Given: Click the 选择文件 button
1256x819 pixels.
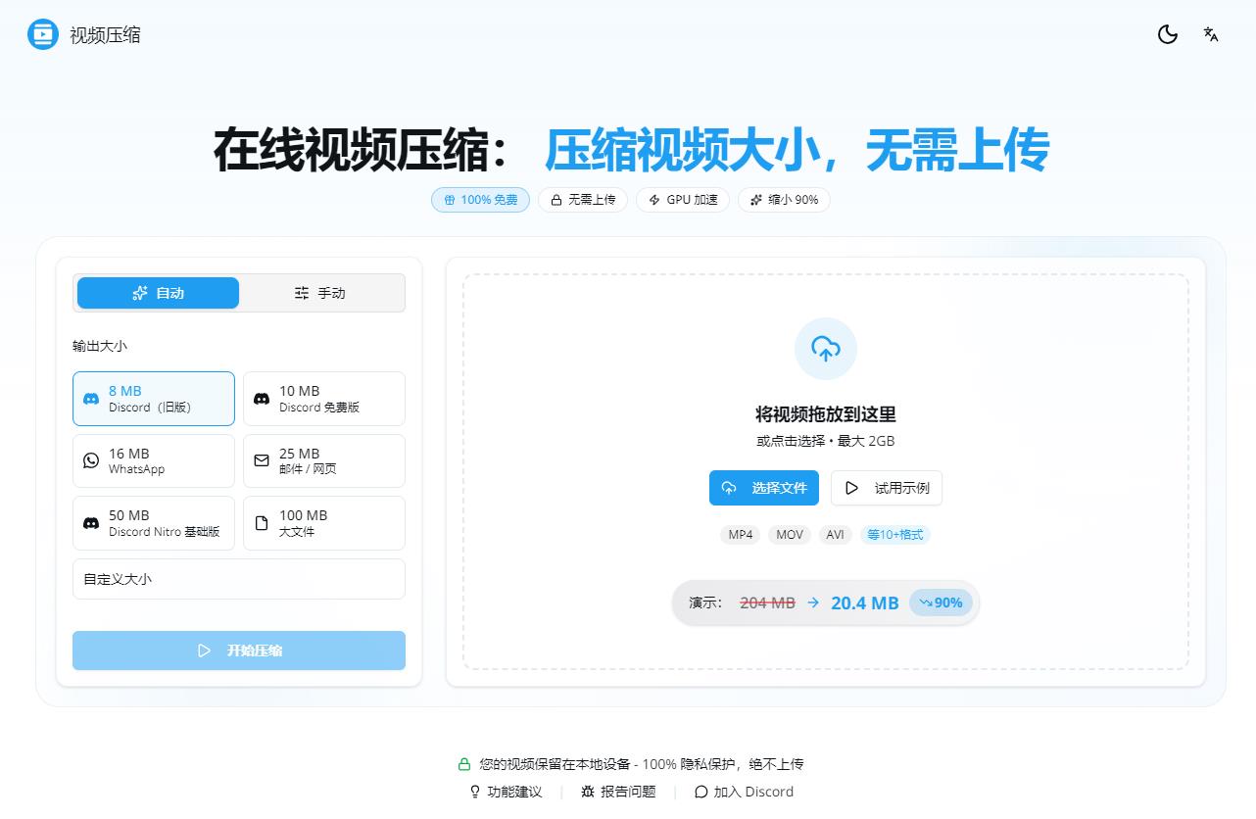Looking at the screenshot, I should 763,488.
